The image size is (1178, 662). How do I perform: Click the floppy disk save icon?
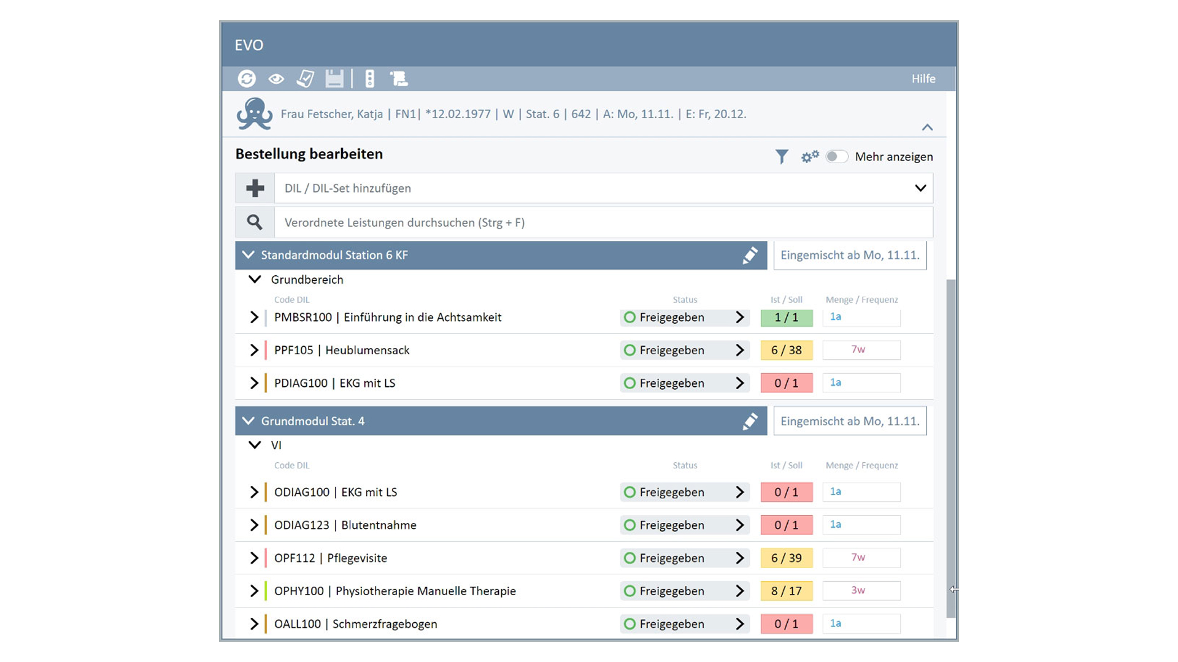coord(334,78)
